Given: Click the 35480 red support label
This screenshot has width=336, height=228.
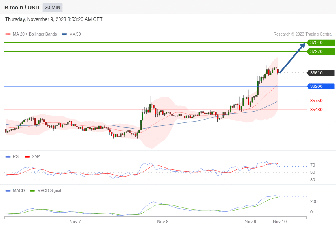Looking at the screenshot, I should coord(316,110).
